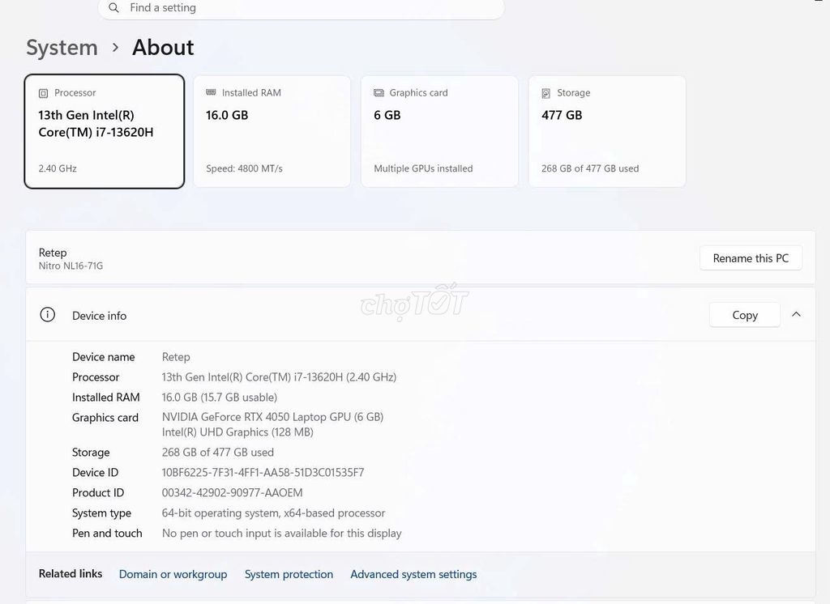
Task: Click '13th Gen Intel(R) Core(TM) i7-13620H (2.40 GHz)' value
Action: click(x=279, y=377)
